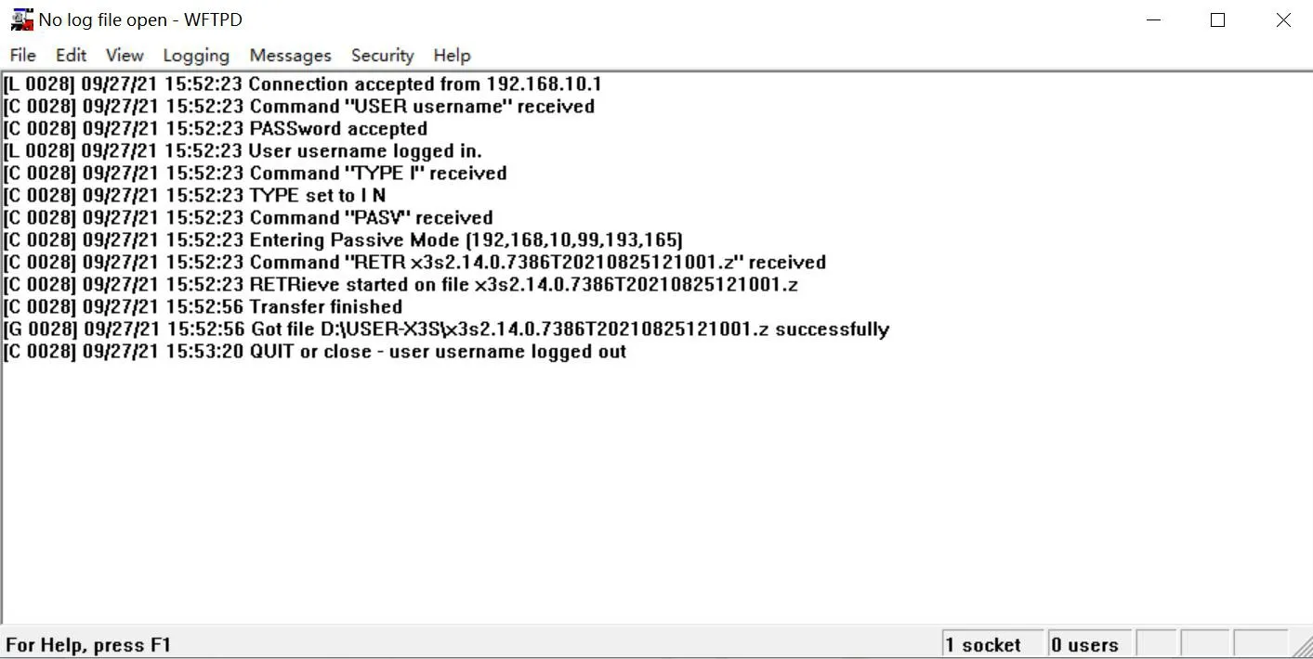Select the RETR command log entry
Viewport: 1313px width, 659px height.
coord(414,262)
